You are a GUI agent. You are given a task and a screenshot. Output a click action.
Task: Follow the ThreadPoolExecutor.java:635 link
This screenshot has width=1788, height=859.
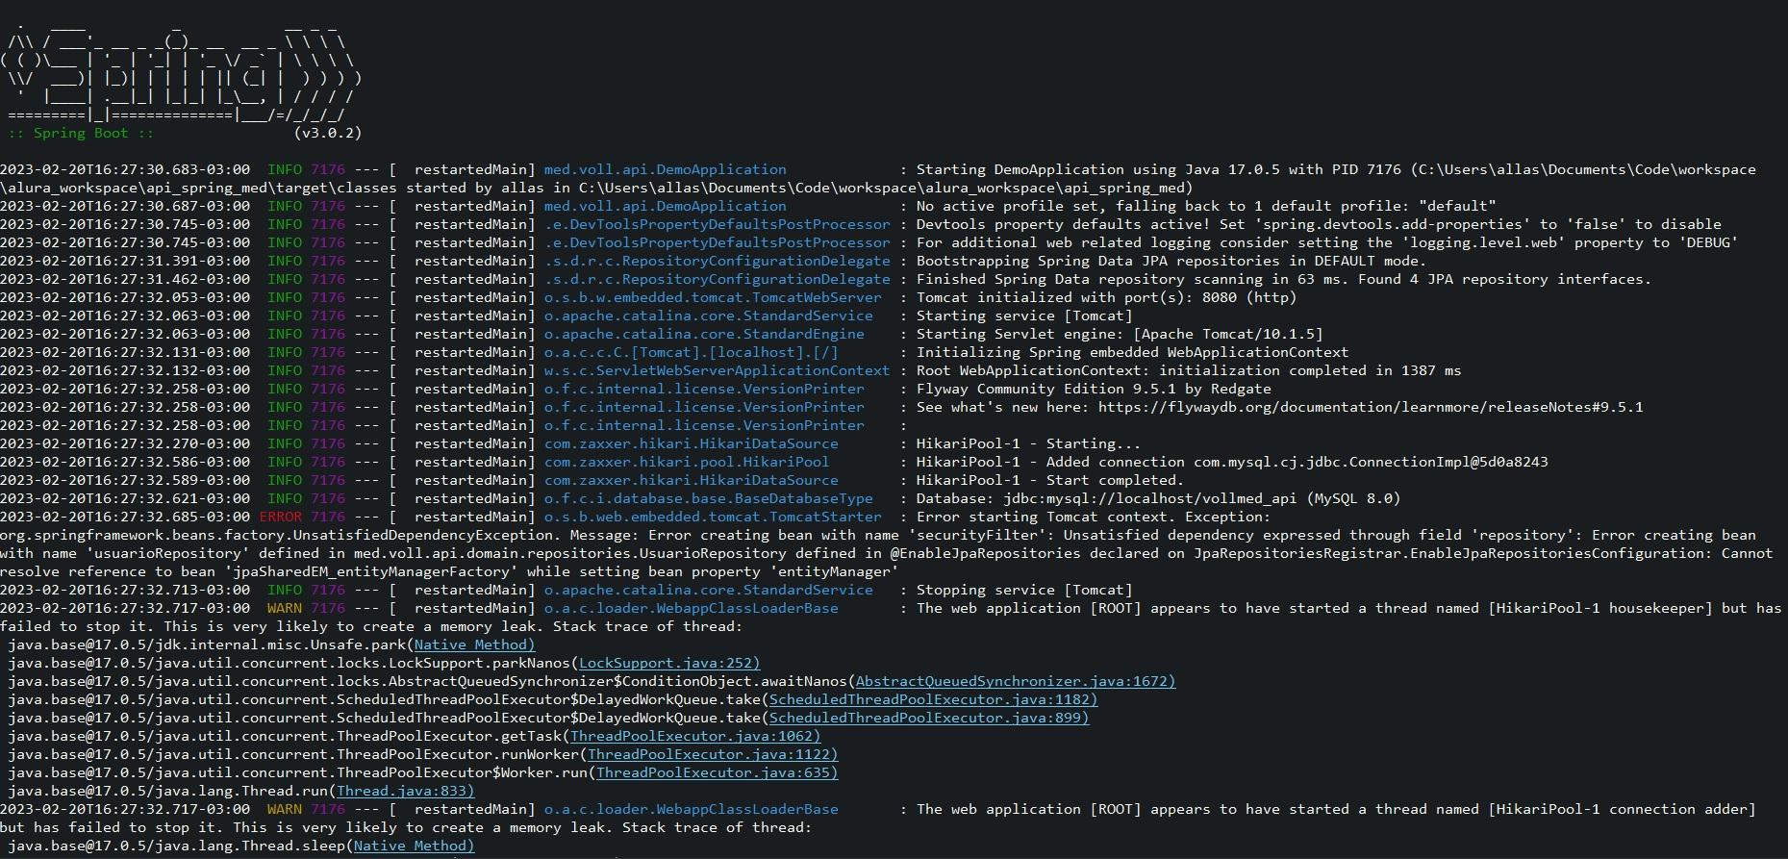click(717, 772)
